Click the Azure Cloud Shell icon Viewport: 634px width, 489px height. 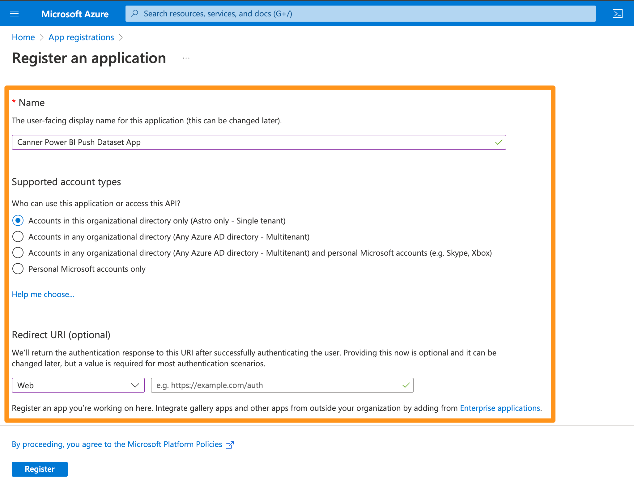coord(618,13)
